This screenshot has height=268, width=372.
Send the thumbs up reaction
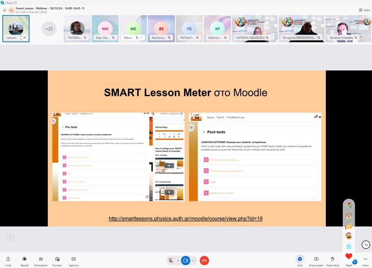point(349,226)
